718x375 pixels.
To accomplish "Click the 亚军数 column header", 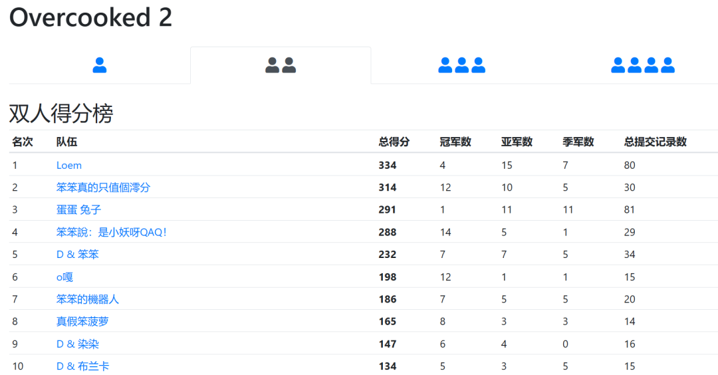I will [x=517, y=142].
